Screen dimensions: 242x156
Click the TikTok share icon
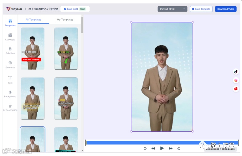(x=236, y=72)
